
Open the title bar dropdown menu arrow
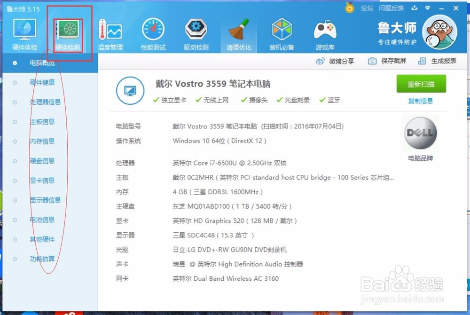click(x=428, y=8)
